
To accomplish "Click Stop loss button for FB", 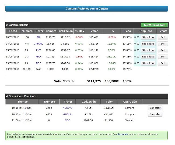I will pos(148,37).
